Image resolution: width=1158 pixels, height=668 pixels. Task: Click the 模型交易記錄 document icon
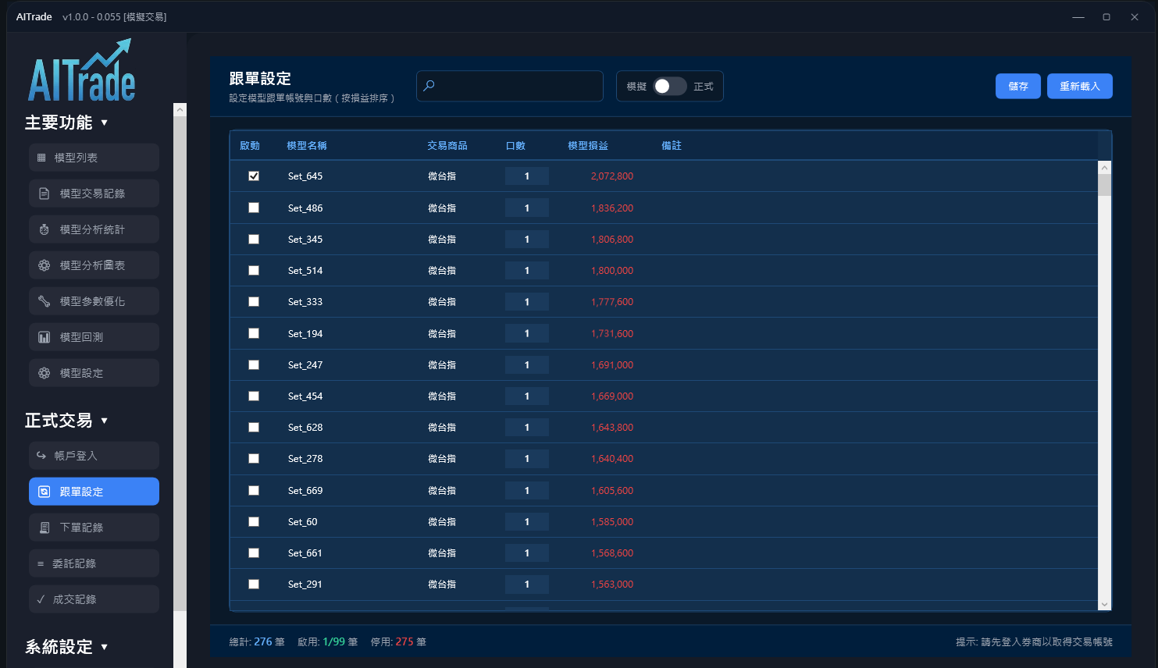45,194
